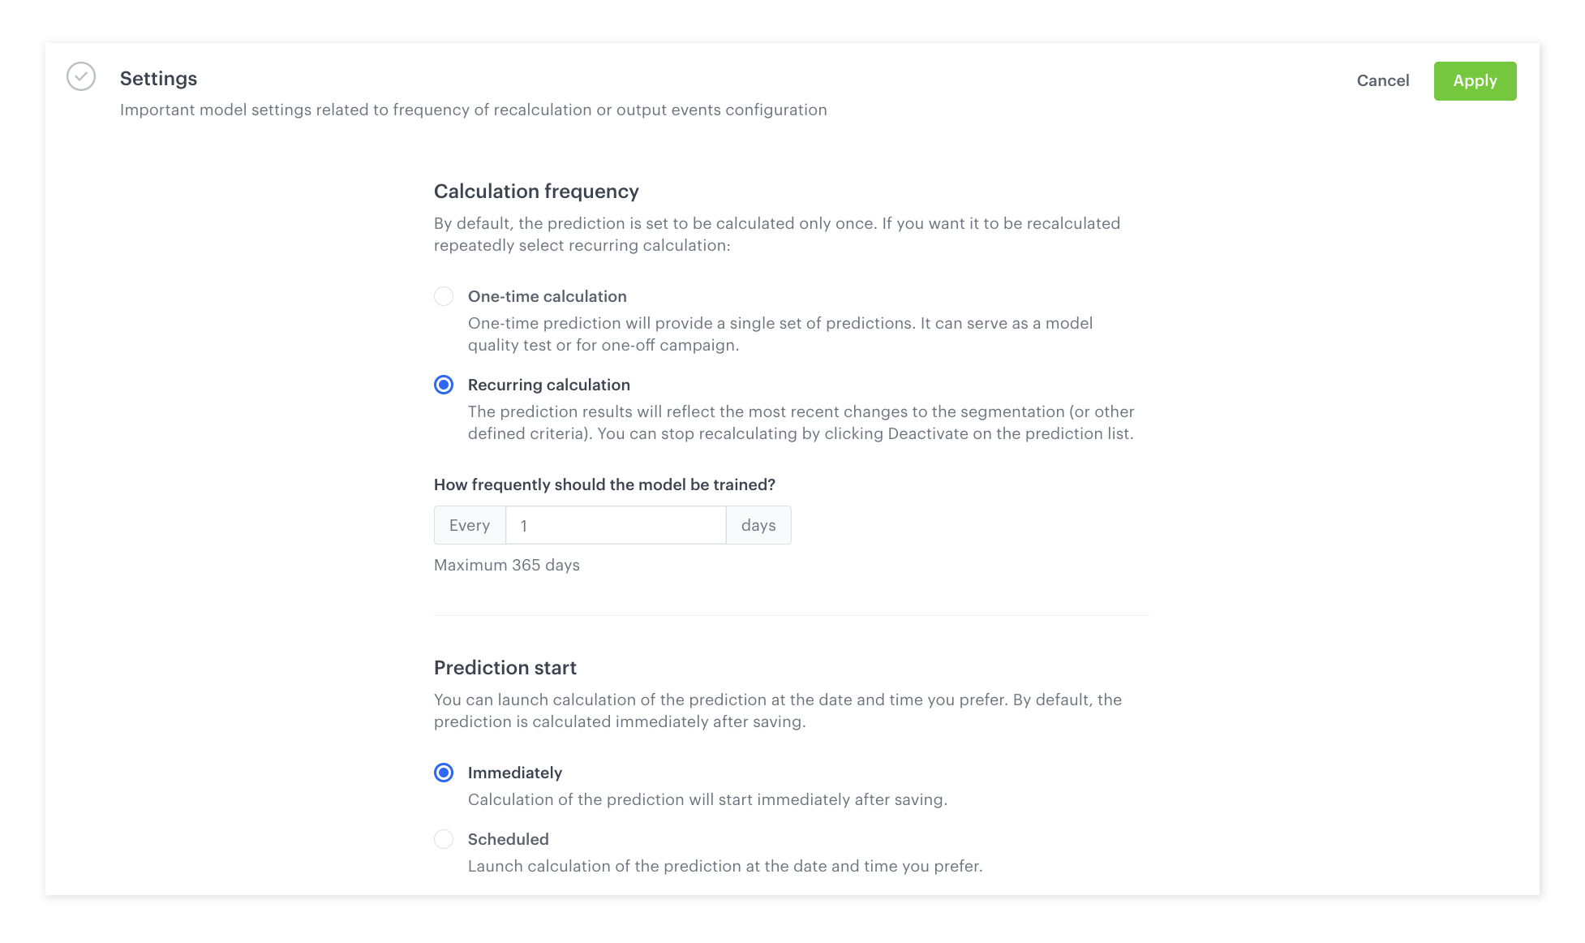Viewport: 1585px width, 943px height.
Task: Select the Immediately radio button
Action: point(444,773)
